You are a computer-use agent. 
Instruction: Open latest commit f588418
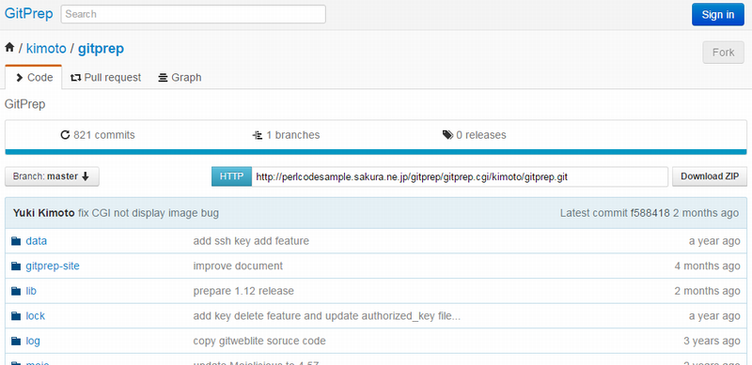(x=650, y=213)
